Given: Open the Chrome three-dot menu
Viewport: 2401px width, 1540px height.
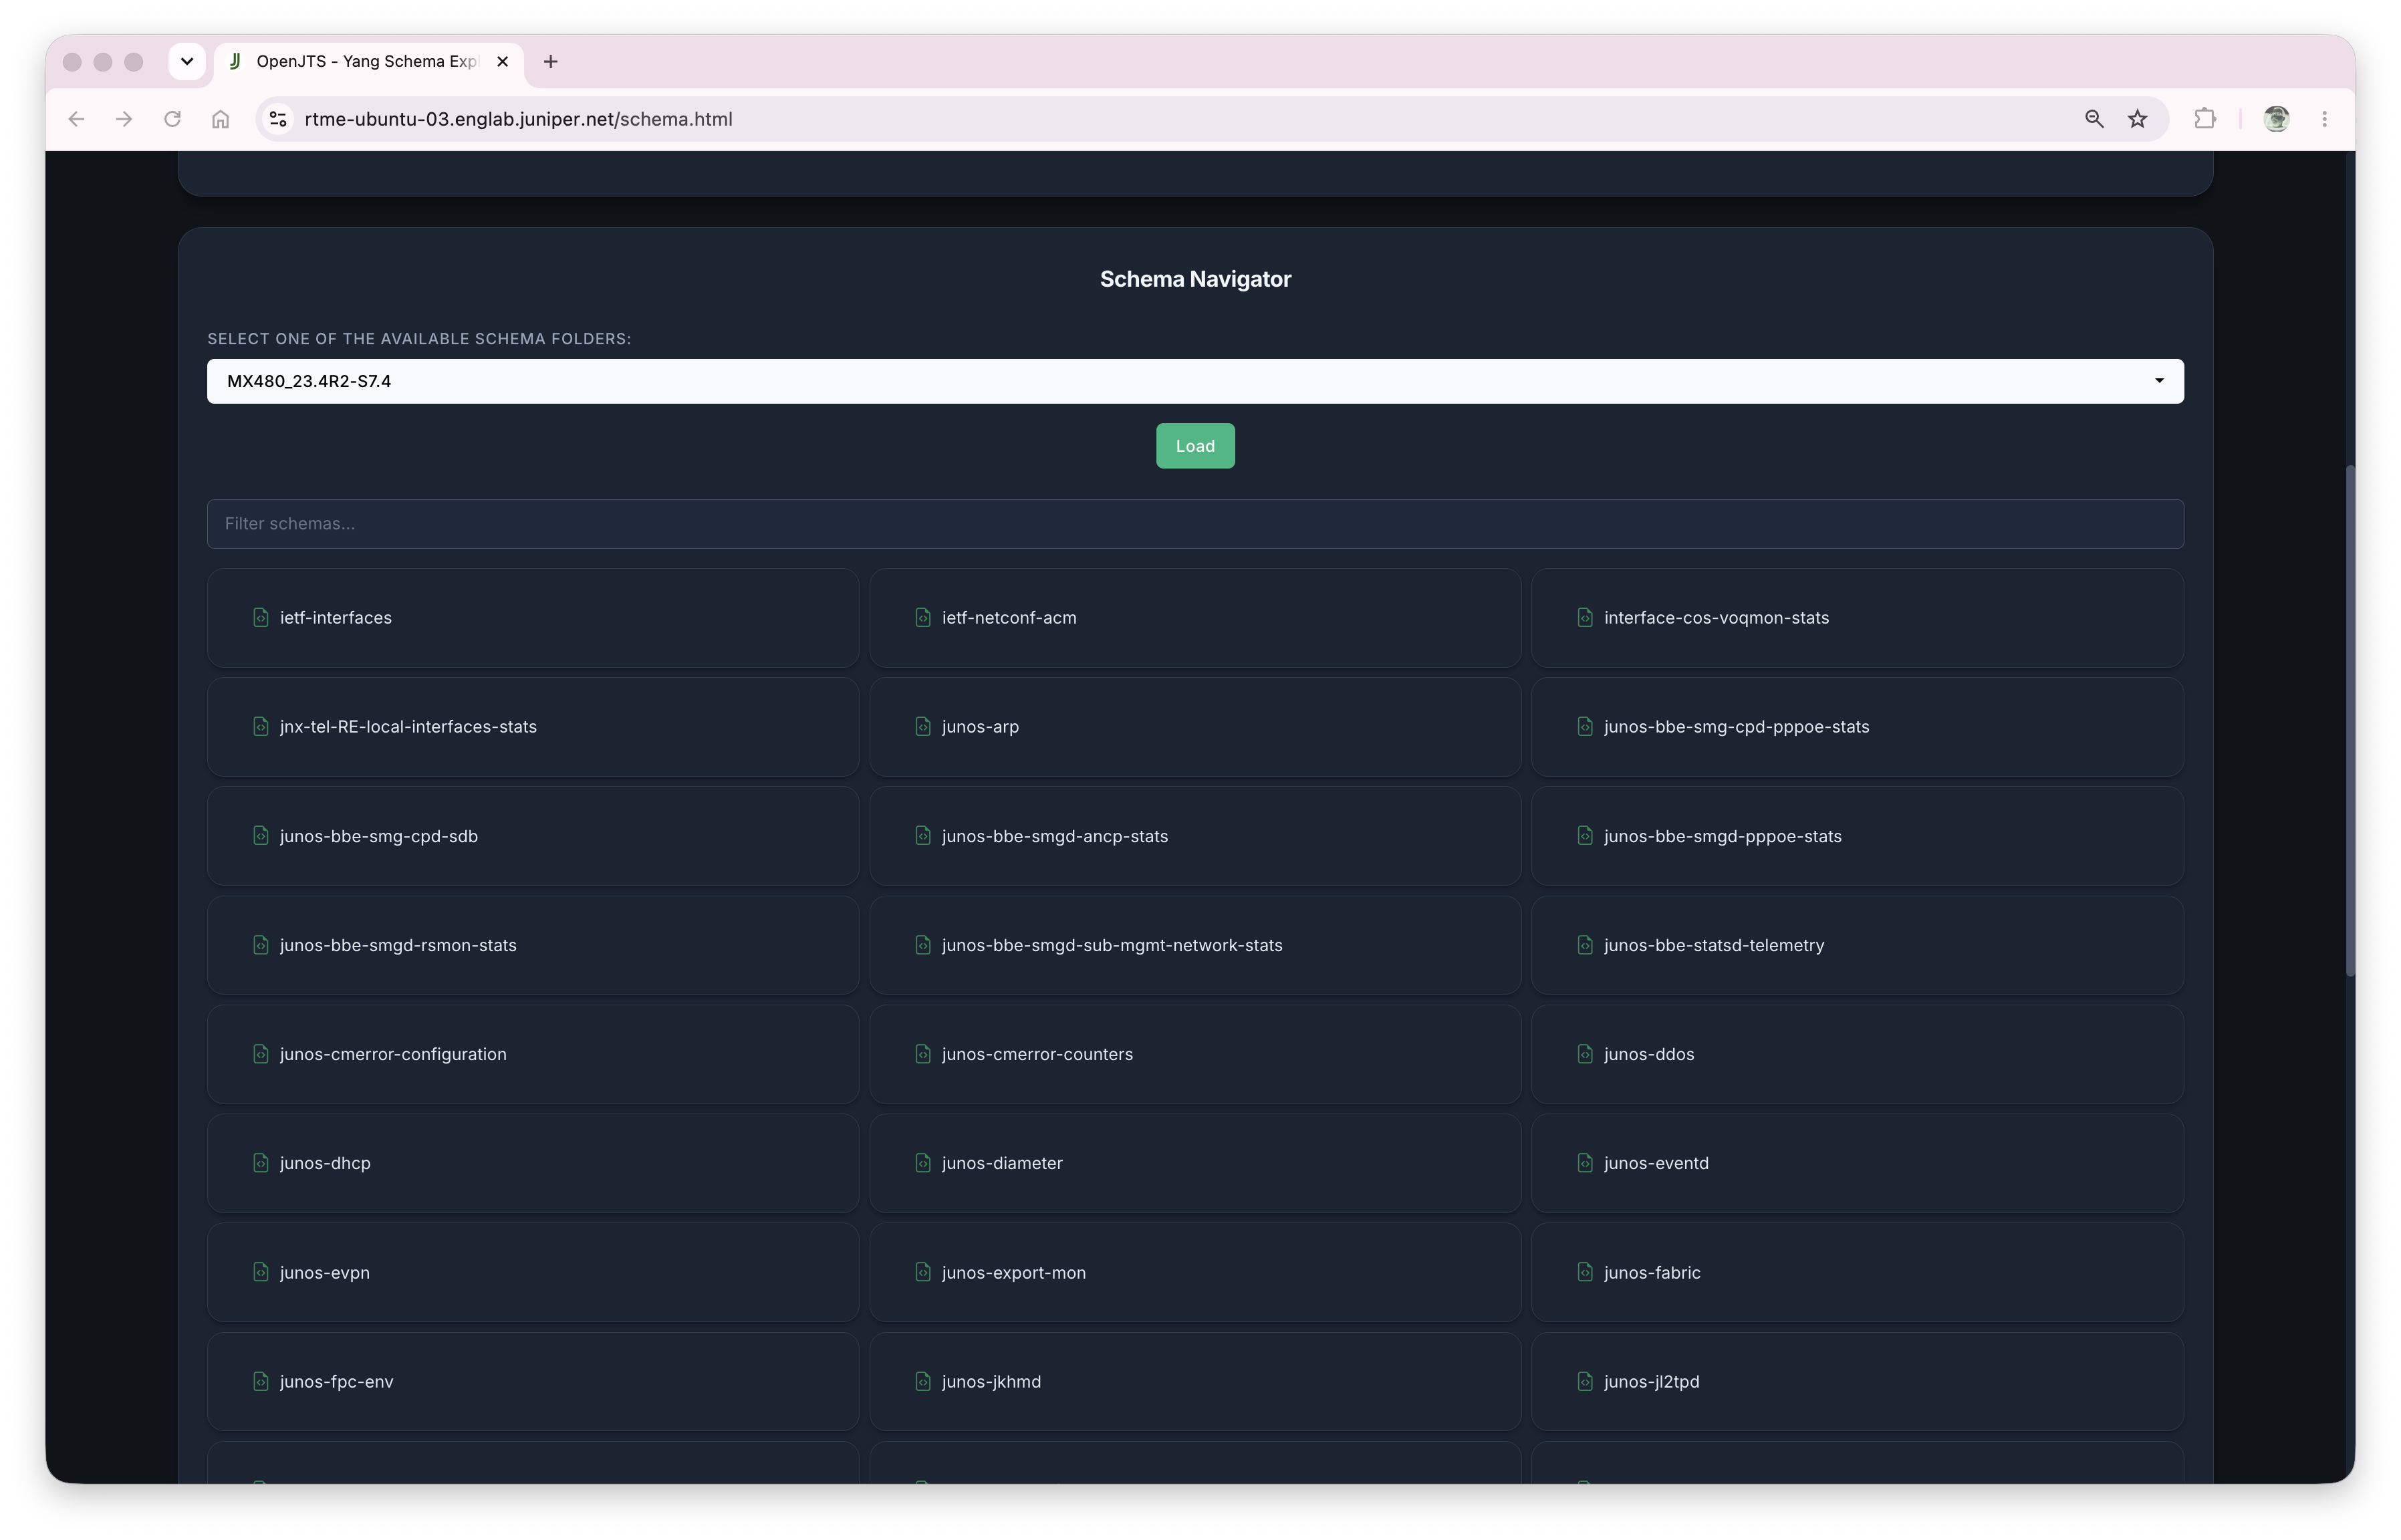Looking at the screenshot, I should [x=2325, y=119].
